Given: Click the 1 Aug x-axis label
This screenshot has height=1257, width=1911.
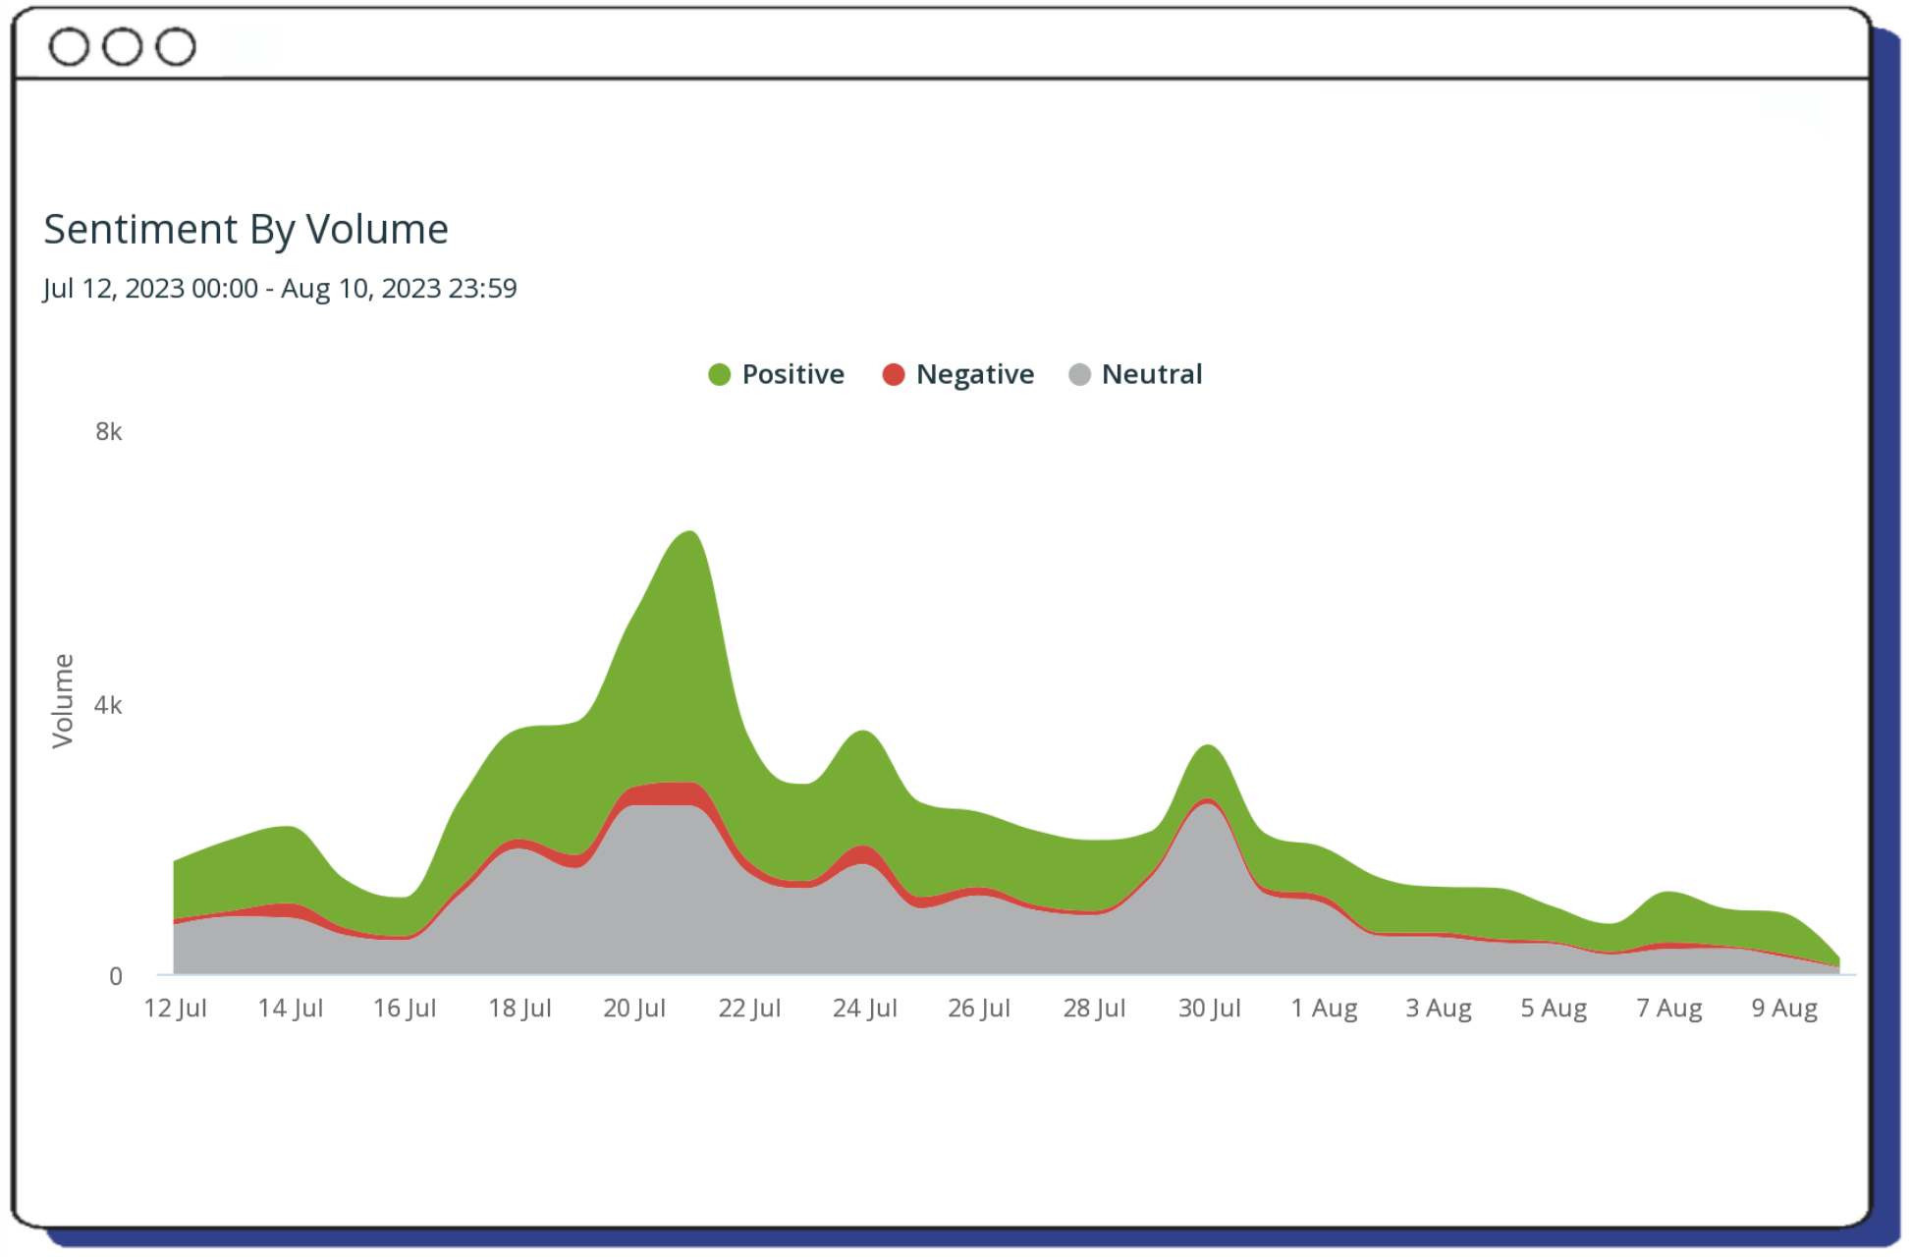Looking at the screenshot, I should pyautogui.click(x=1324, y=1009).
